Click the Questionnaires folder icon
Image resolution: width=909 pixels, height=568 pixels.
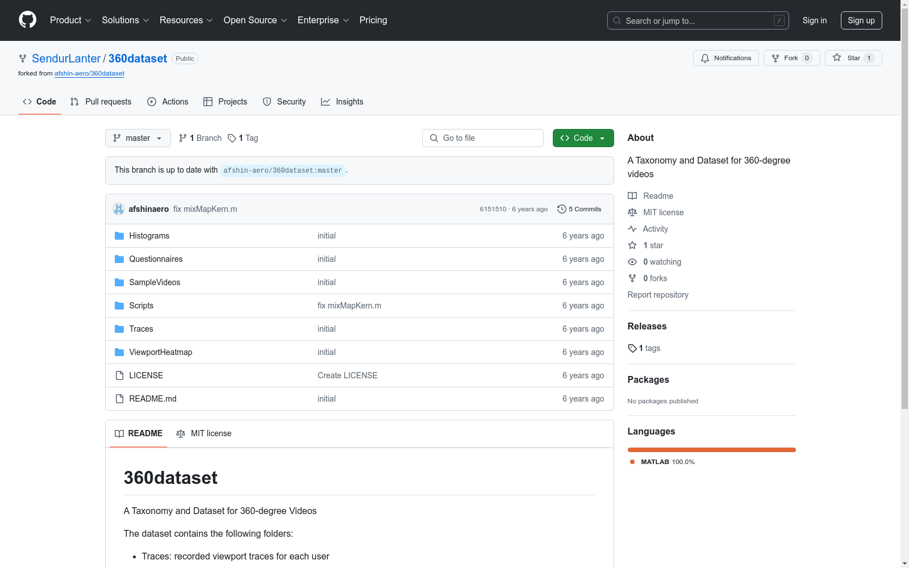coord(119,259)
